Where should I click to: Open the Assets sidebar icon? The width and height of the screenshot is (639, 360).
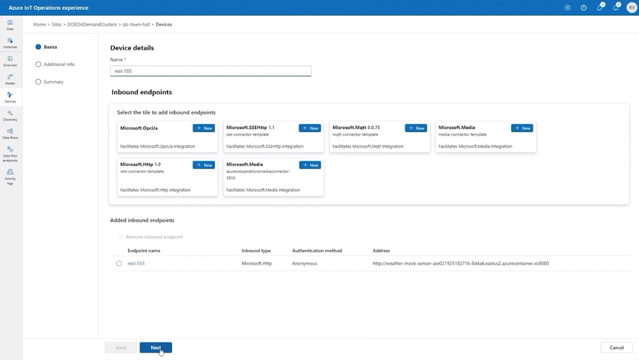[10, 79]
